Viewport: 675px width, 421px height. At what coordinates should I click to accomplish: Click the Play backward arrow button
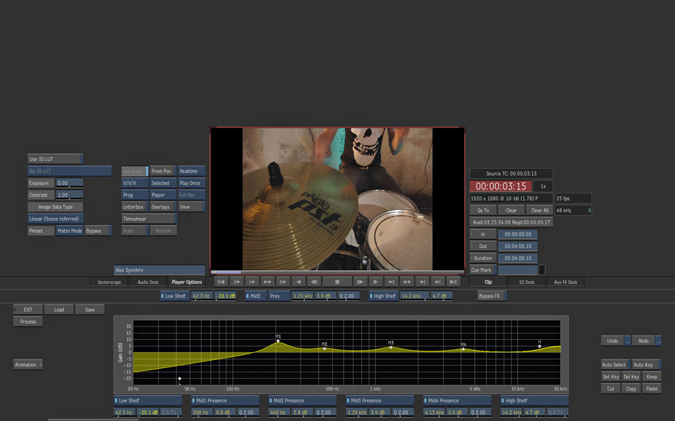click(299, 282)
